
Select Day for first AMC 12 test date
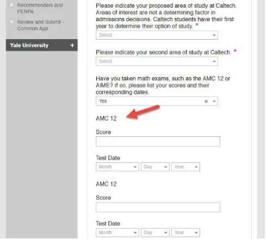[155, 167]
